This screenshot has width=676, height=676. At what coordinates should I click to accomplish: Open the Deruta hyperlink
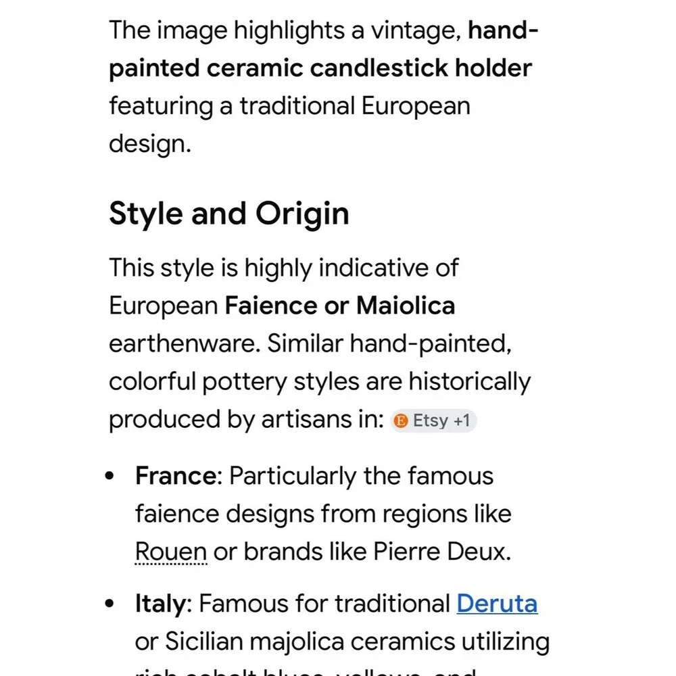pyautogui.click(x=497, y=603)
